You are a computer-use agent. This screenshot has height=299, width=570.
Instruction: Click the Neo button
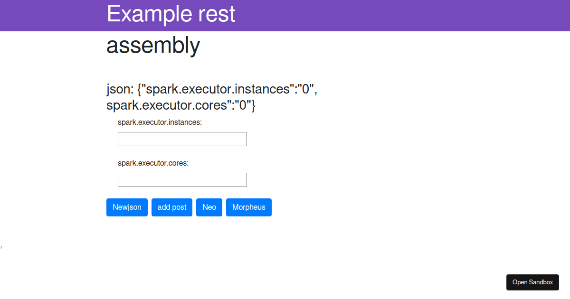point(209,207)
